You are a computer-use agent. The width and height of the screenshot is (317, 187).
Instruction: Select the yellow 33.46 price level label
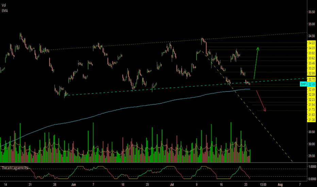coord(311,63)
